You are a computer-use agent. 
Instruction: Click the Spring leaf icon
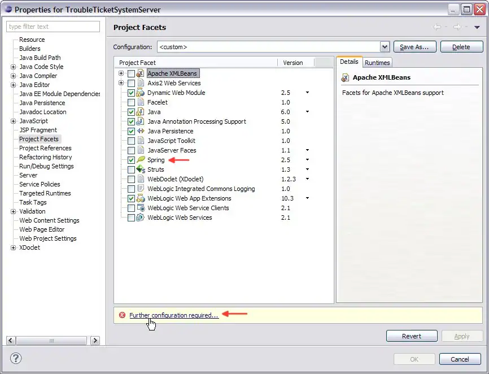click(141, 159)
